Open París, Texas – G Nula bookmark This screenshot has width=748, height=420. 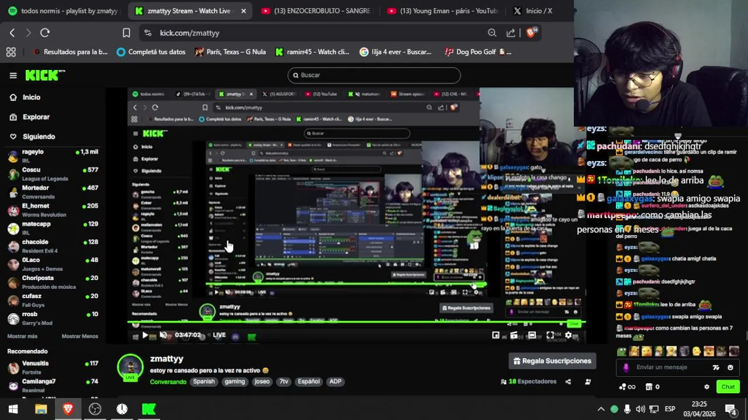(x=230, y=52)
